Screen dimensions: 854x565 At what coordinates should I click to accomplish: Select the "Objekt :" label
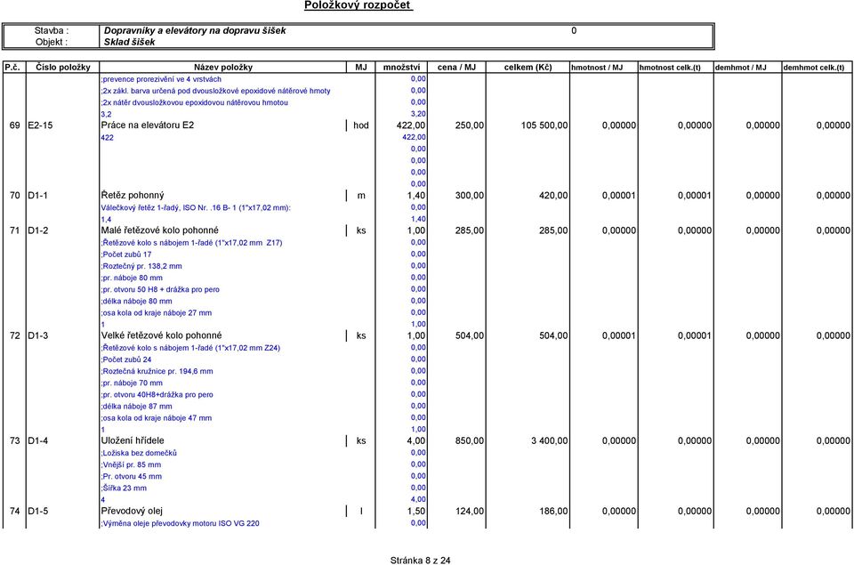pyautogui.click(x=52, y=42)
